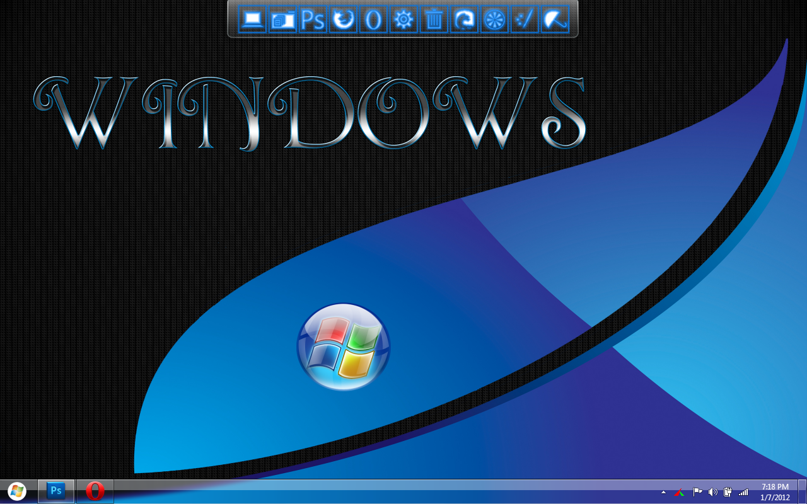Switch to Opera on the taskbar
The width and height of the screenshot is (807, 504).
pos(95,491)
